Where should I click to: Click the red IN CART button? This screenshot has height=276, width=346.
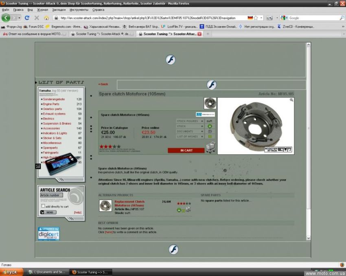pos(186,150)
